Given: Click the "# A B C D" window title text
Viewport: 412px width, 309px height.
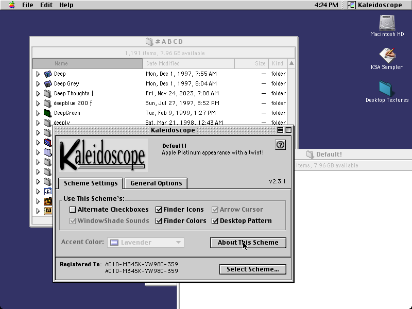Looking at the screenshot, I should click(x=169, y=42).
